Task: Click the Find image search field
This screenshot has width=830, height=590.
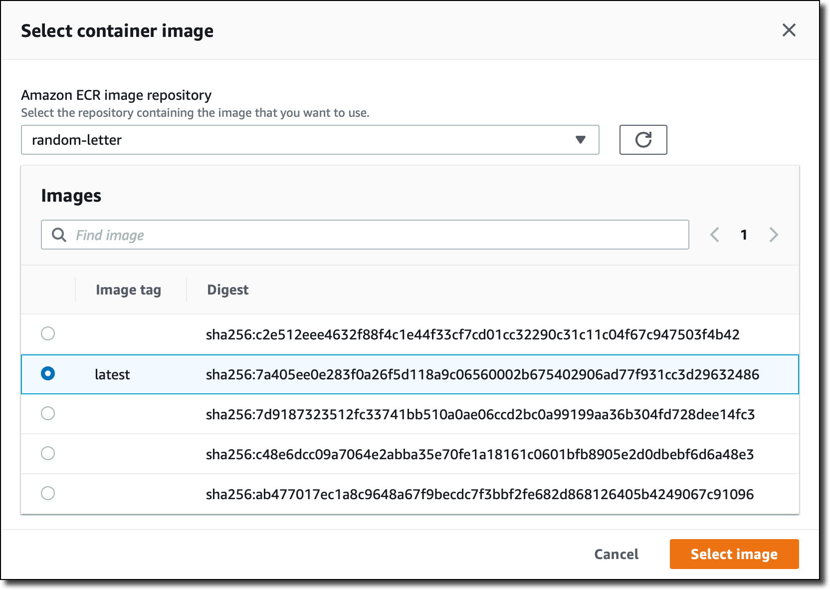Action: click(x=349, y=235)
